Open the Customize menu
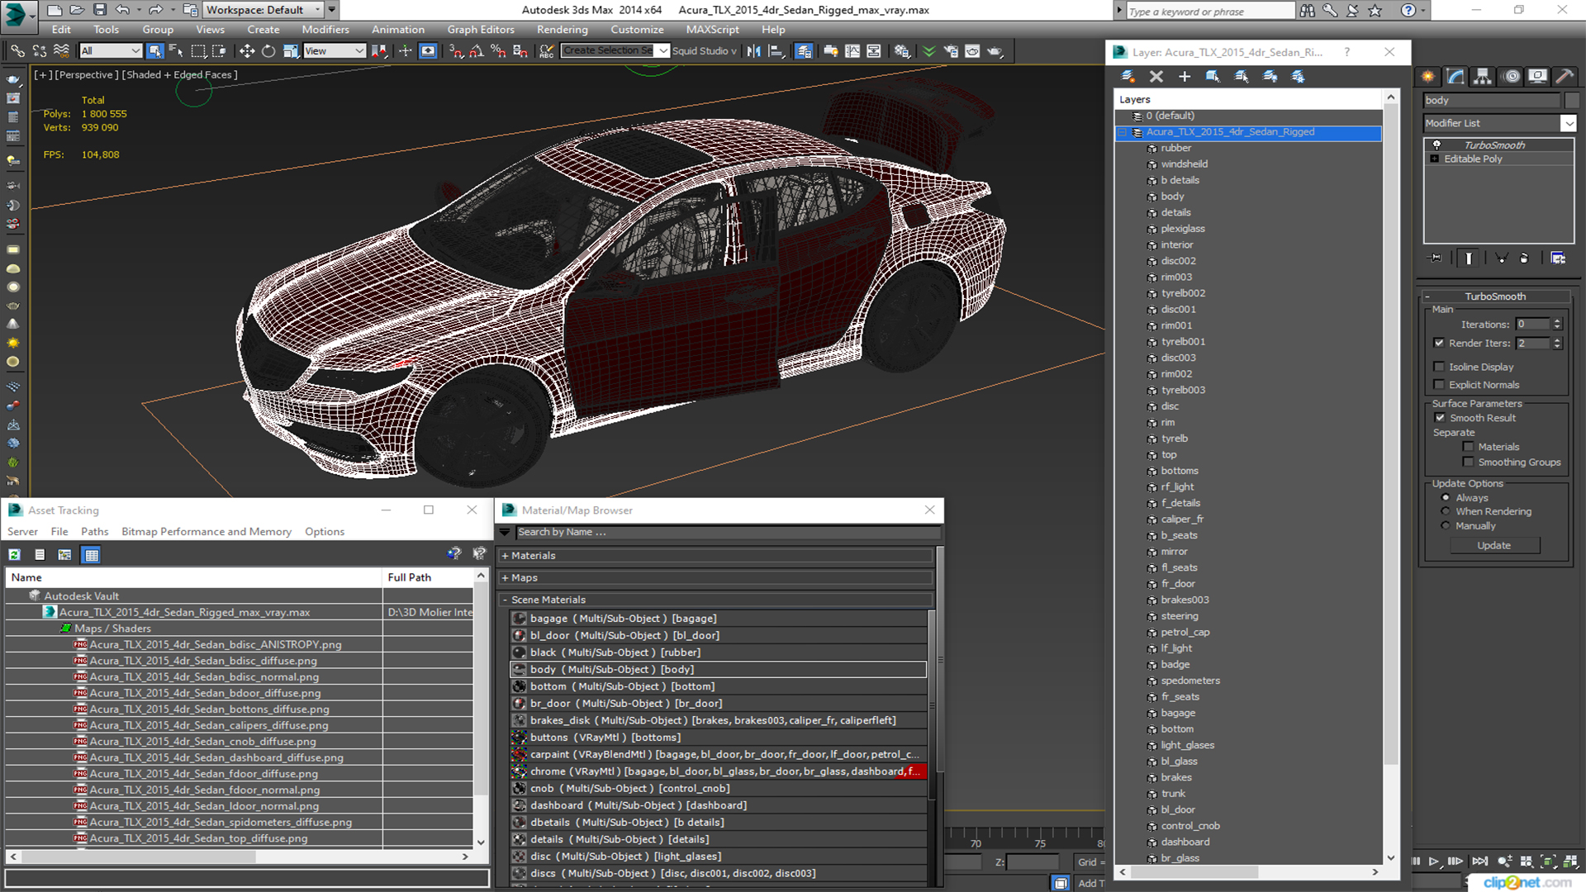This screenshot has height=892, width=1586. pos(637,30)
